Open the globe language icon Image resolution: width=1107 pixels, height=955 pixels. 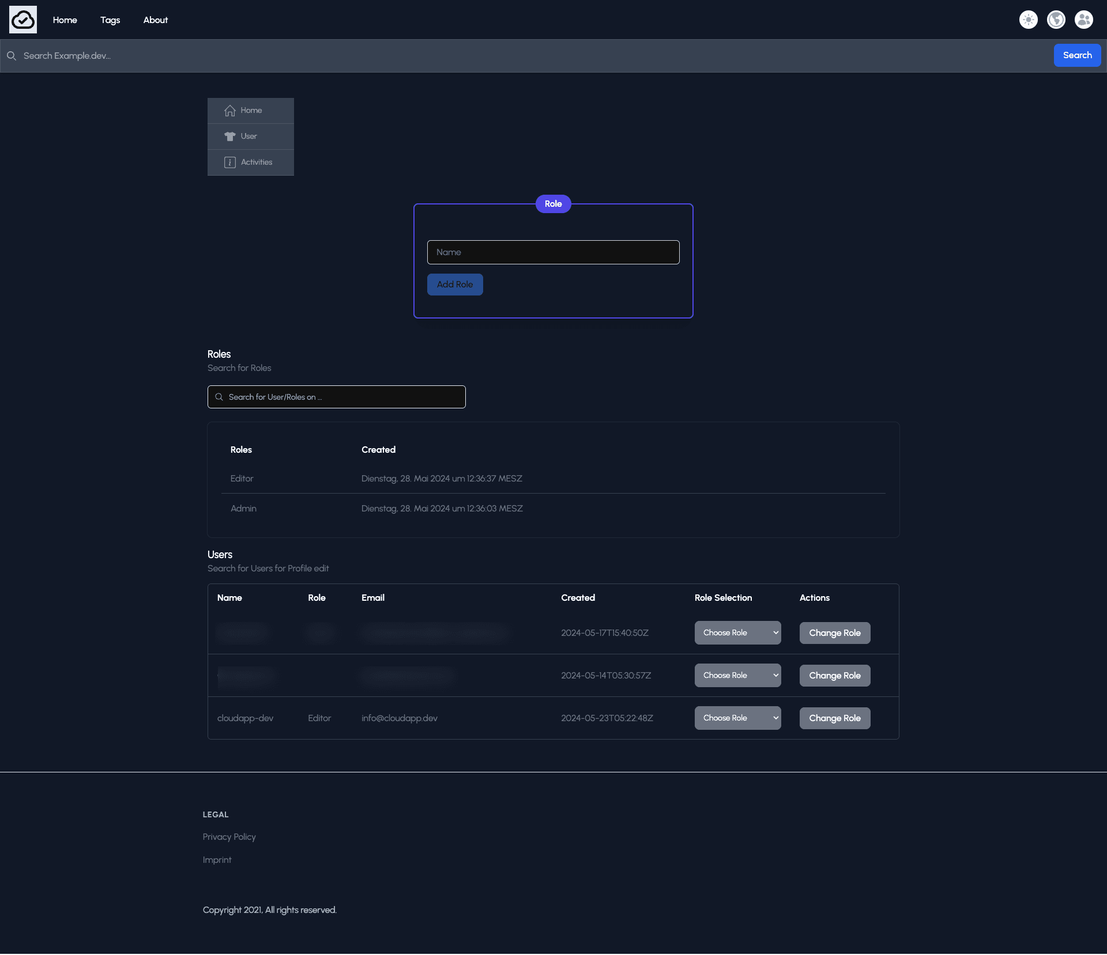click(x=1056, y=20)
